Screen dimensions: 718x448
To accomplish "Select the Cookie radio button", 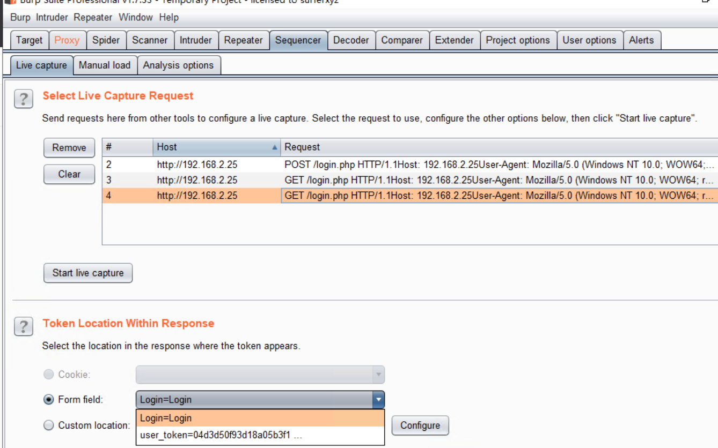I will coord(49,375).
